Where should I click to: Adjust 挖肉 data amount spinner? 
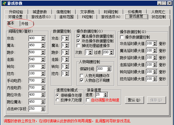pyautogui.click(x=67, y=74)
